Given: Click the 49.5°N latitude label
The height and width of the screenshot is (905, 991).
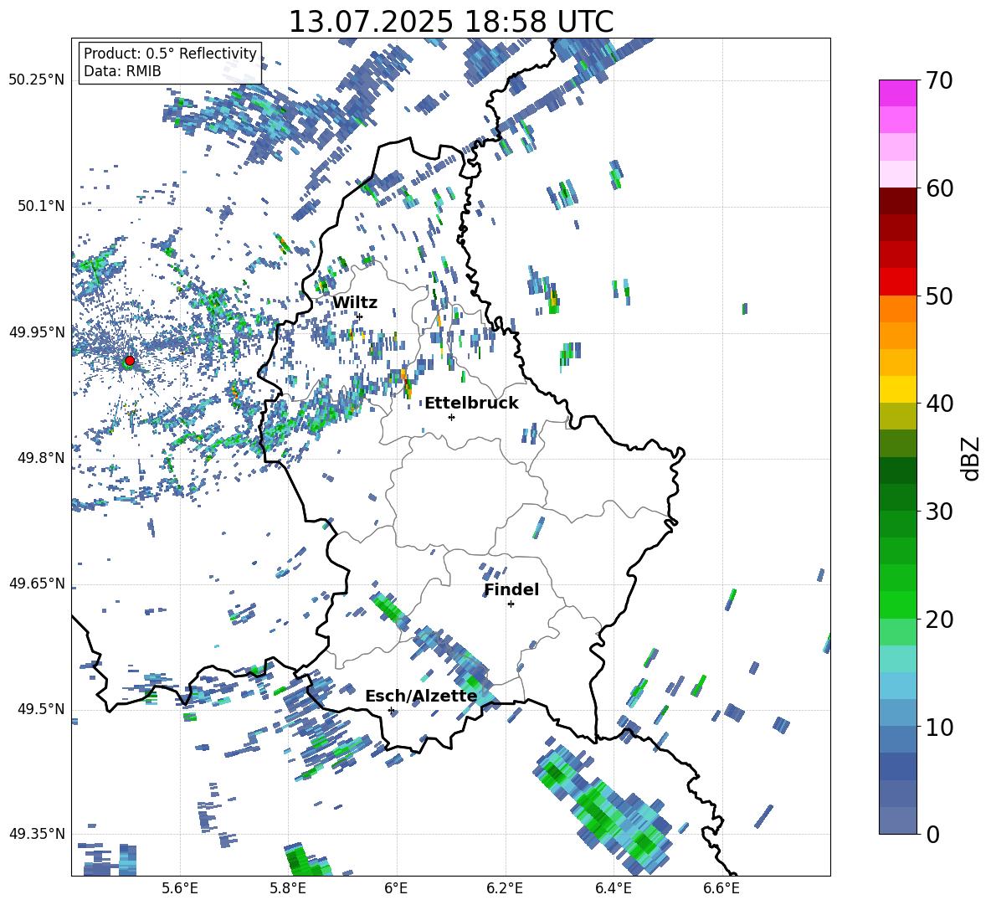Looking at the screenshot, I should pyautogui.click(x=42, y=709).
